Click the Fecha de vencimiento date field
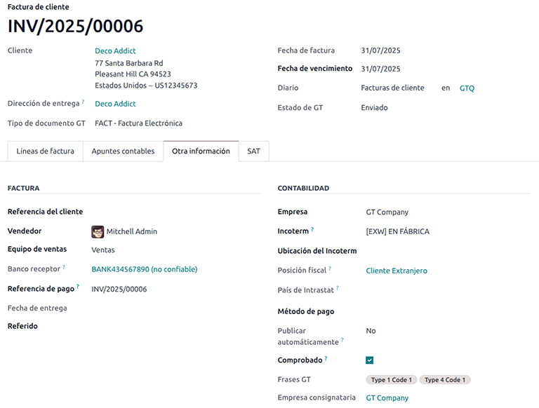Screen dimensions: 539x408 380,69
